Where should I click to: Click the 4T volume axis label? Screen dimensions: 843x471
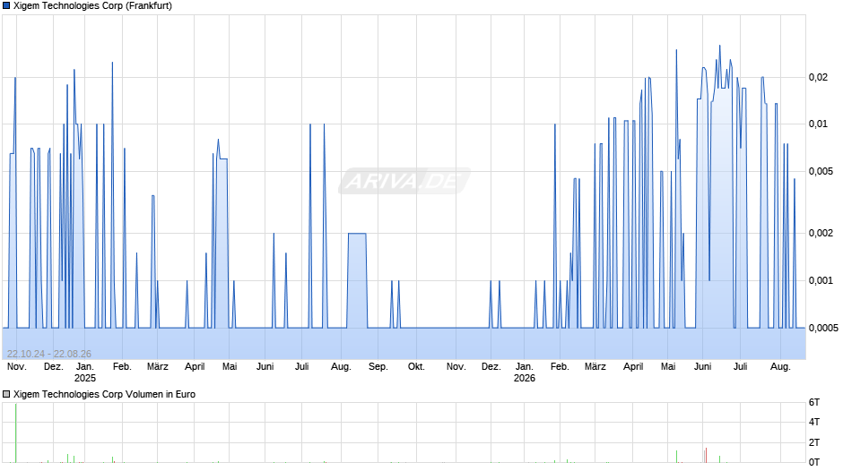click(814, 422)
